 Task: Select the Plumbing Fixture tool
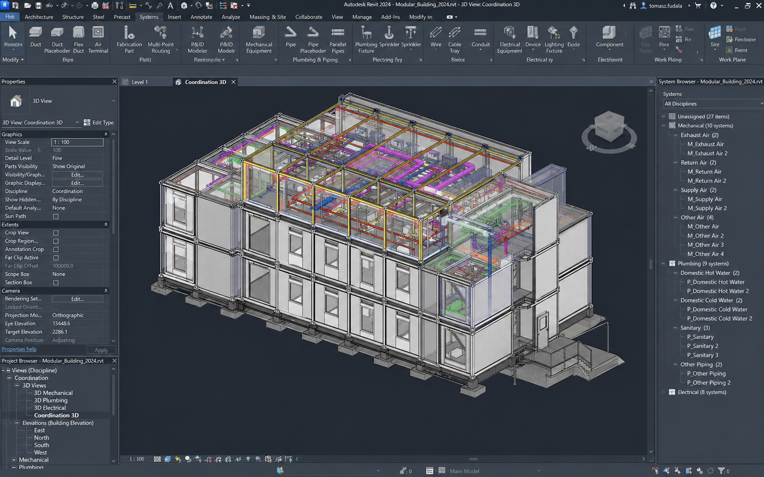(x=366, y=39)
